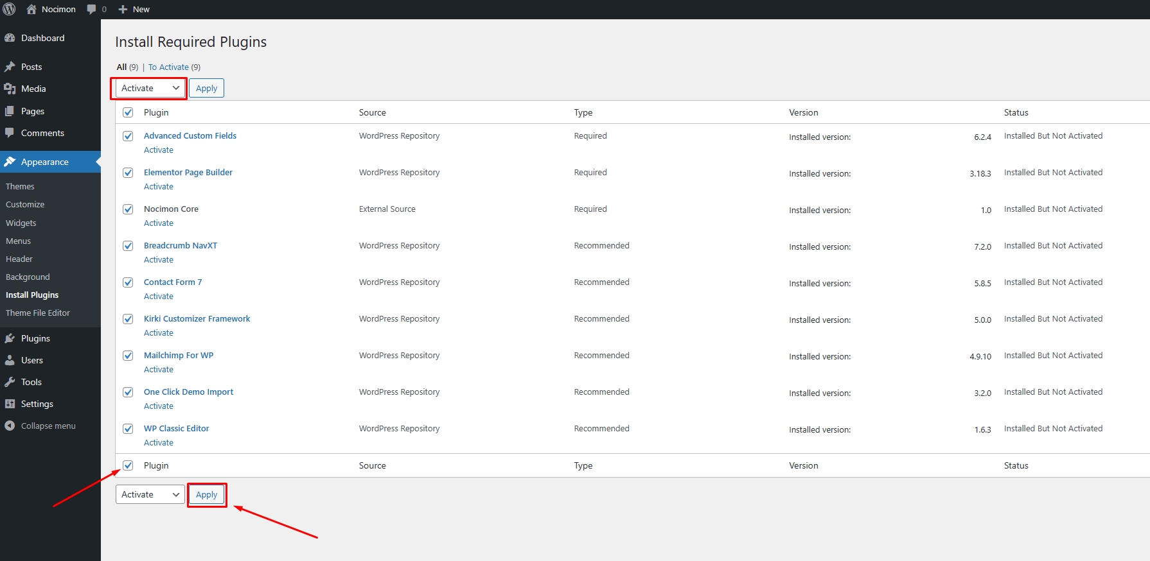The width and height of the screenshot is (1150, 561).
Task: Uncheck the Mailchimp For WP checkbox
Action: [x=128, y=356]
